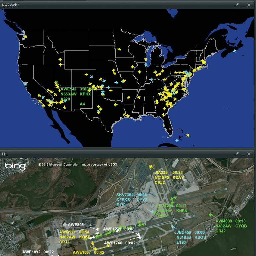Close the PHL panel
256x256 pixels.
pos(249,154)
